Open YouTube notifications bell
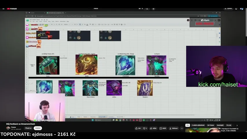 pos(236,9)
